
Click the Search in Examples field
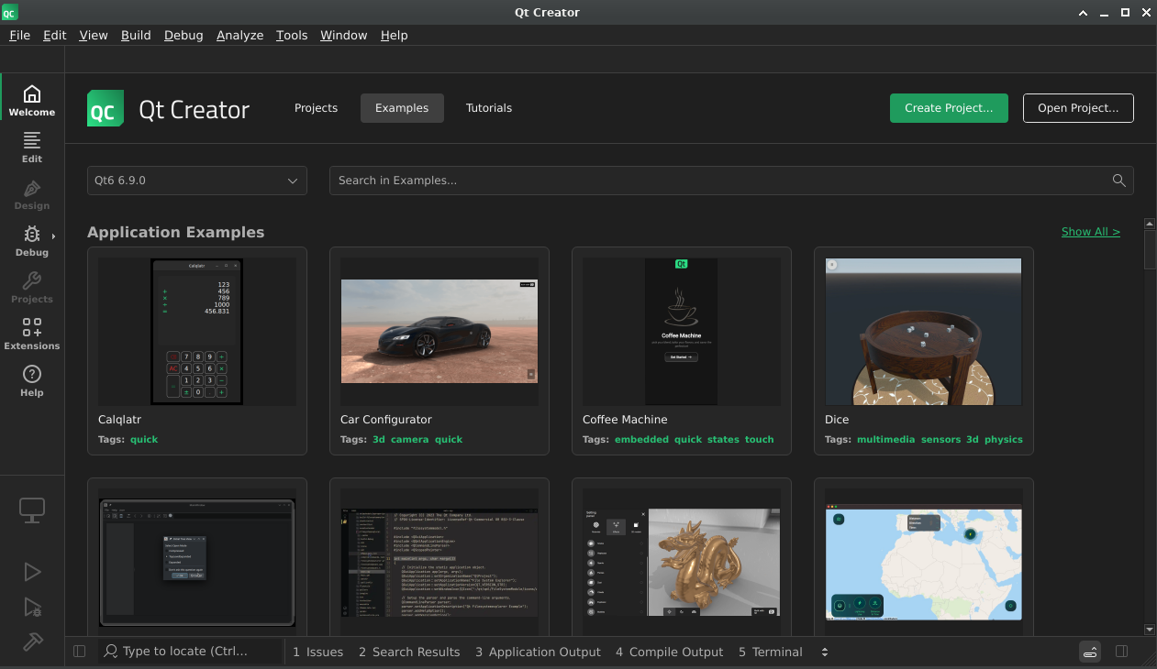tap(731, 181)
